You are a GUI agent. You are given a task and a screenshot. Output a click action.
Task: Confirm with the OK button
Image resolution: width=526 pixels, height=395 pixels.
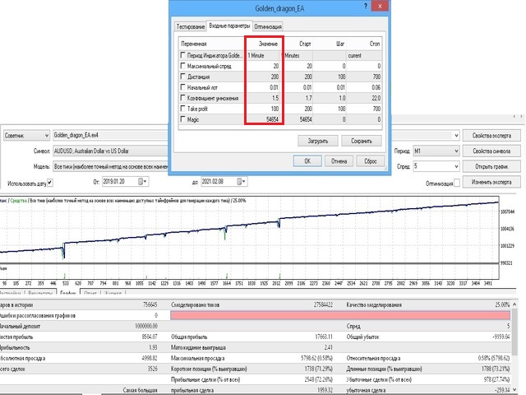(307, 161)
